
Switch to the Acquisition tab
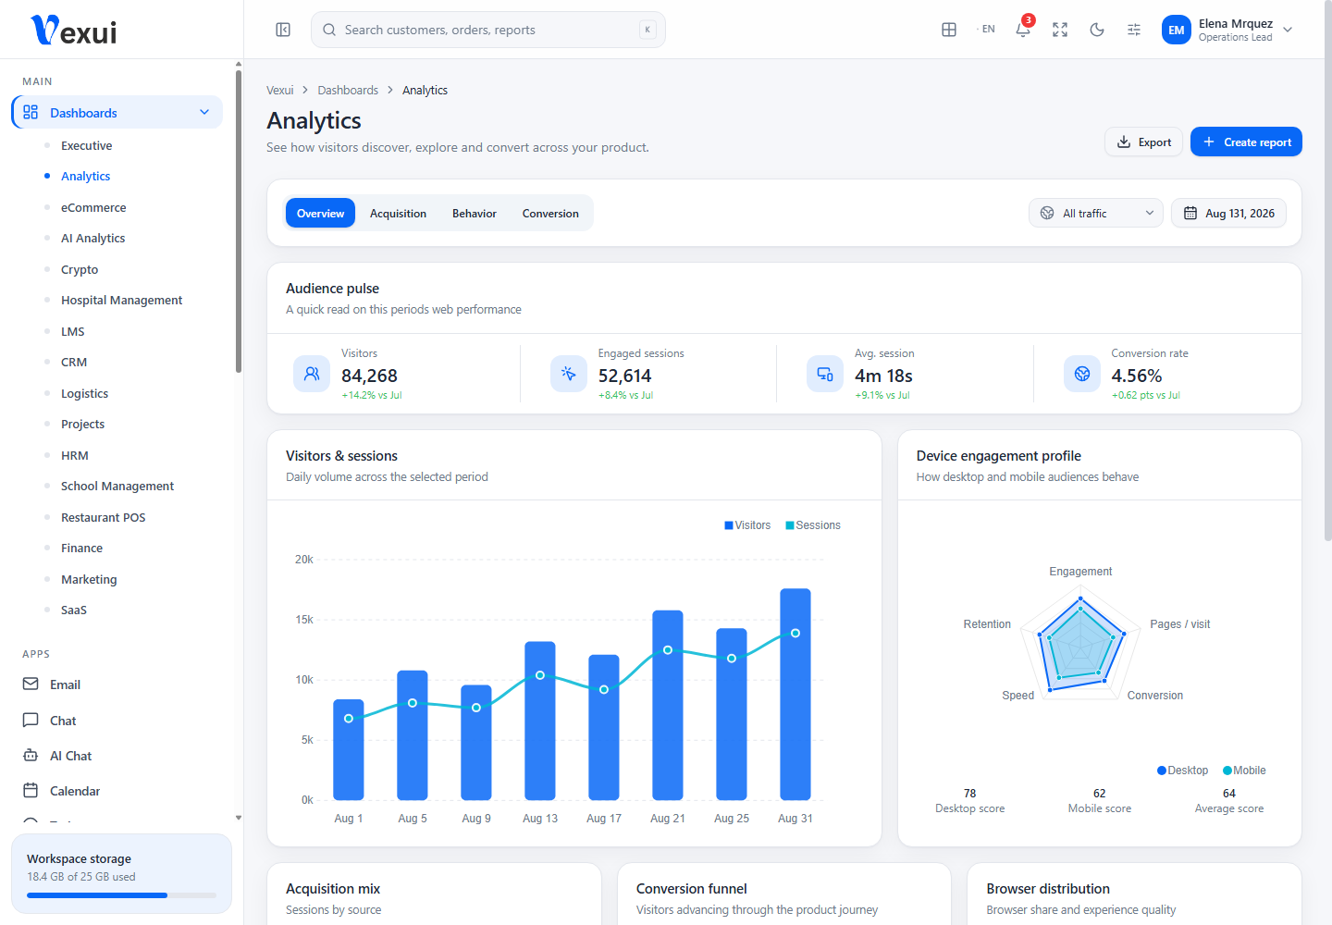[x=399, y=214]
